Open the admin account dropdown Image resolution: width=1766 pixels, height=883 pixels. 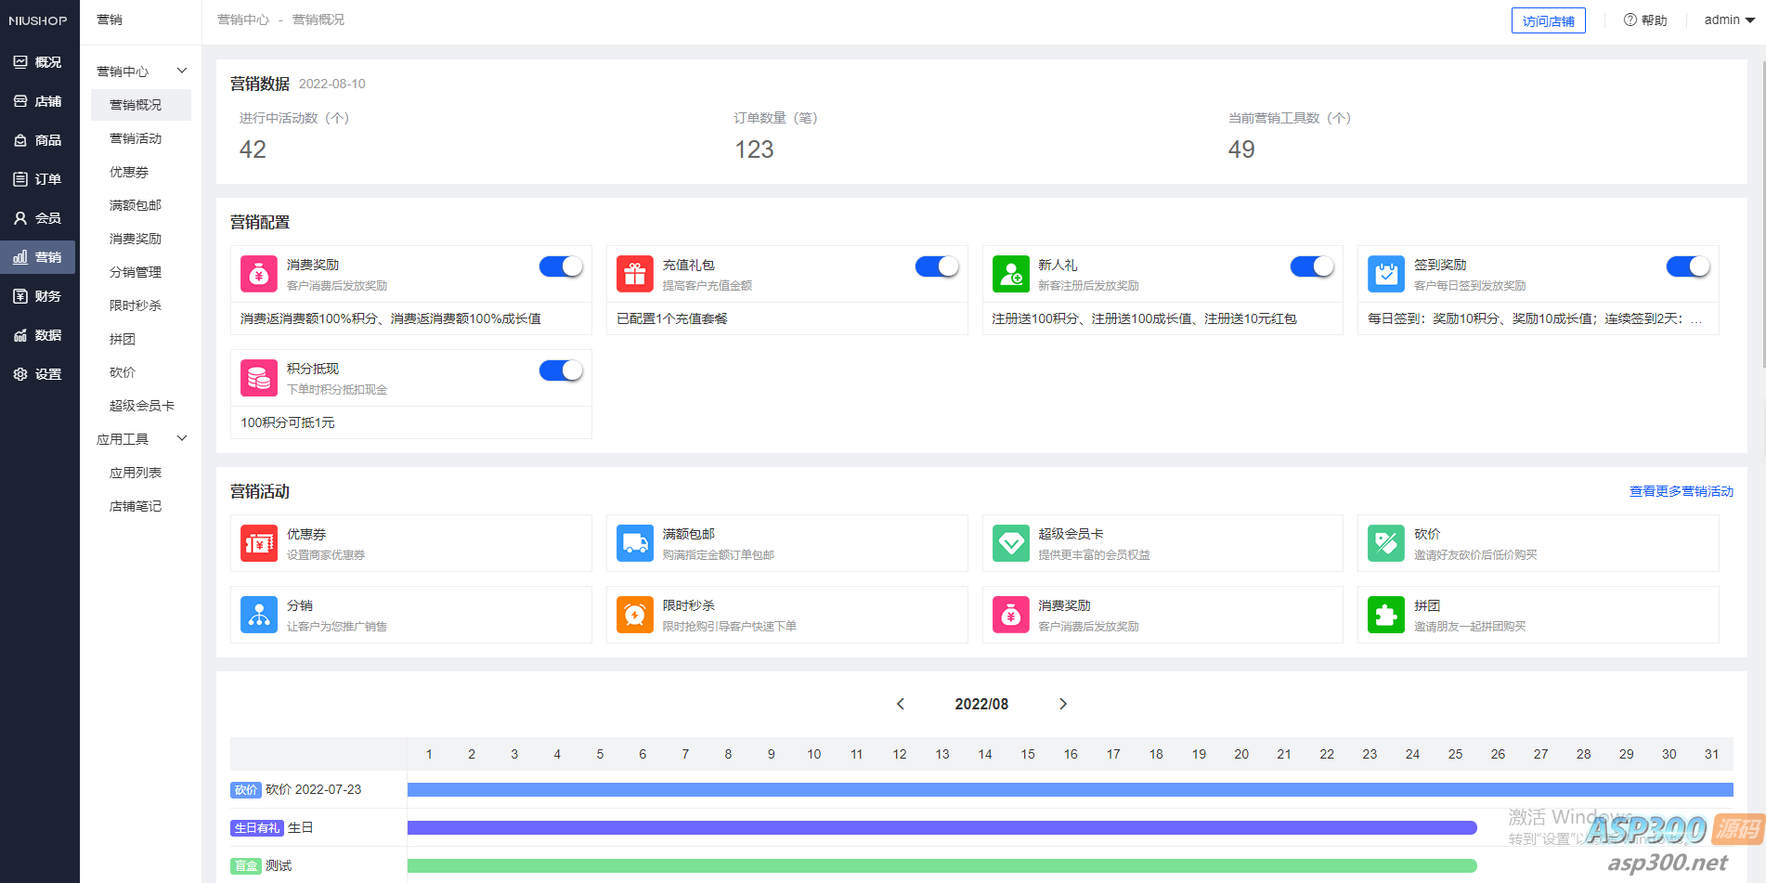click(1729, 19)
